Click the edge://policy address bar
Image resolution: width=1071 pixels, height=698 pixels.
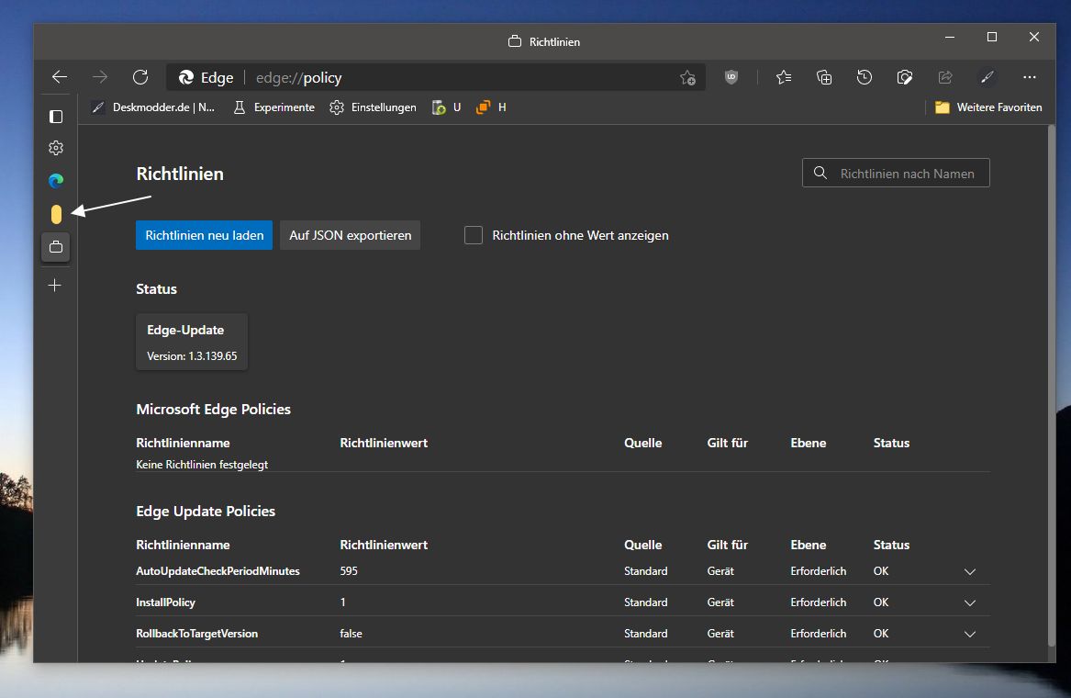(x=437, y=78)
